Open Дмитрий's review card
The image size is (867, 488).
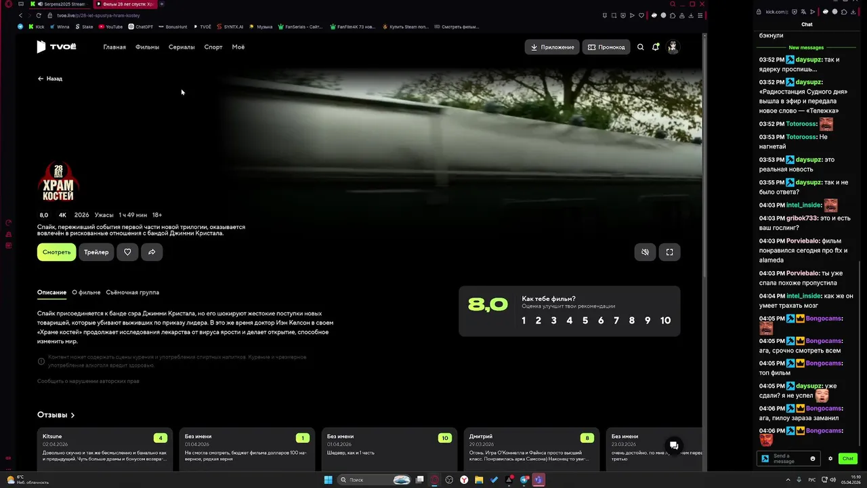point(532,449)
